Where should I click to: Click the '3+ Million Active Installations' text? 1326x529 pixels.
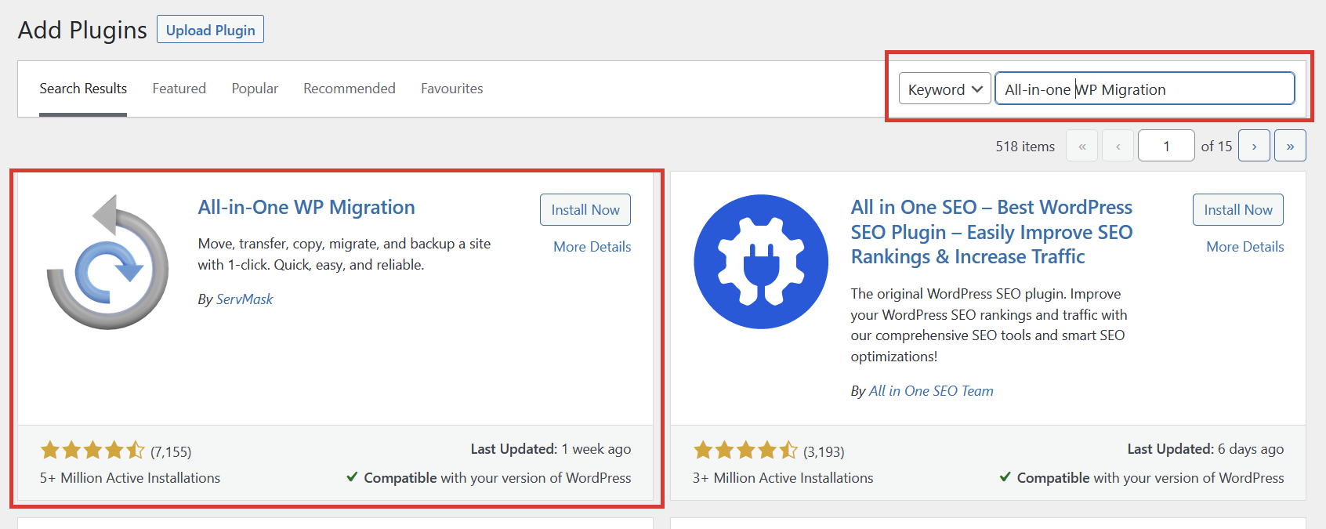[x=783, y=478]
